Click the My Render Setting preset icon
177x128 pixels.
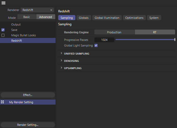(2, 102)
